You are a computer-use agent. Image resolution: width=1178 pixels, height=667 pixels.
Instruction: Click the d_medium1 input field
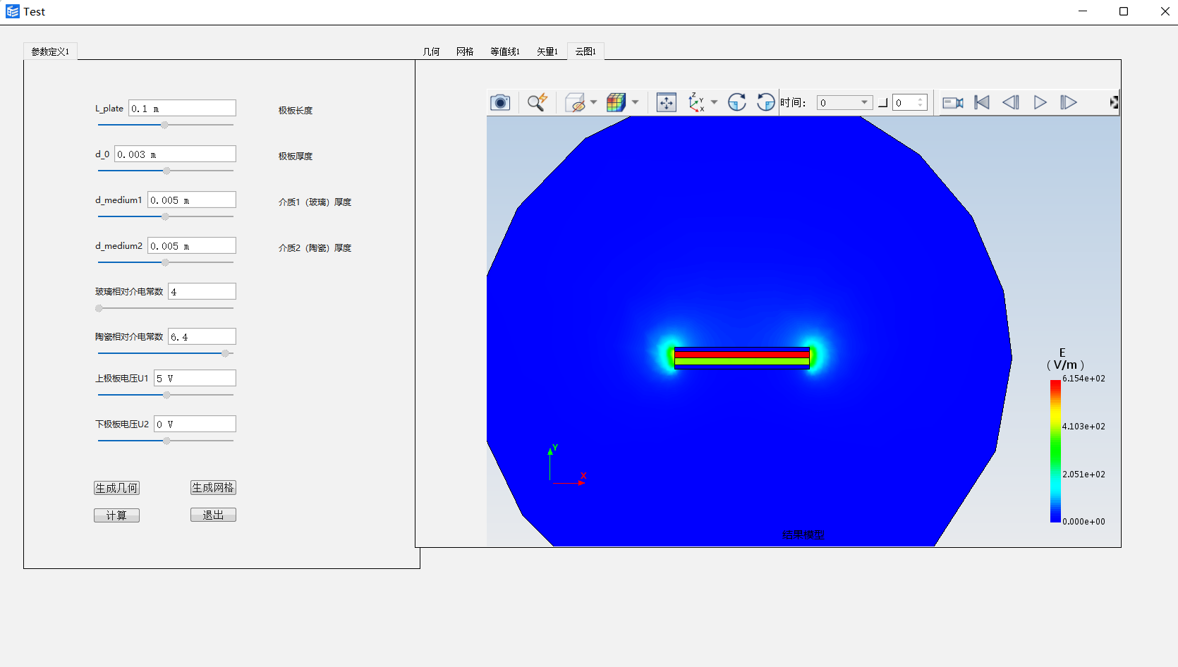click(x=192, y=200)
